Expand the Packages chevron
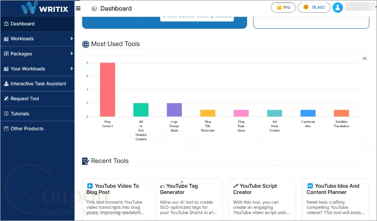Image resolution: width=377 pixels, height=221 pixels. (x=72, y=53)
